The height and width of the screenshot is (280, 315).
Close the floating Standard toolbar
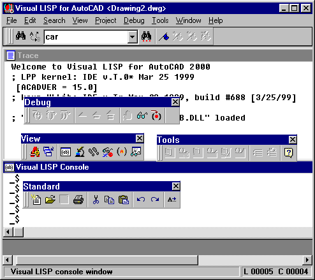(176, 186)
